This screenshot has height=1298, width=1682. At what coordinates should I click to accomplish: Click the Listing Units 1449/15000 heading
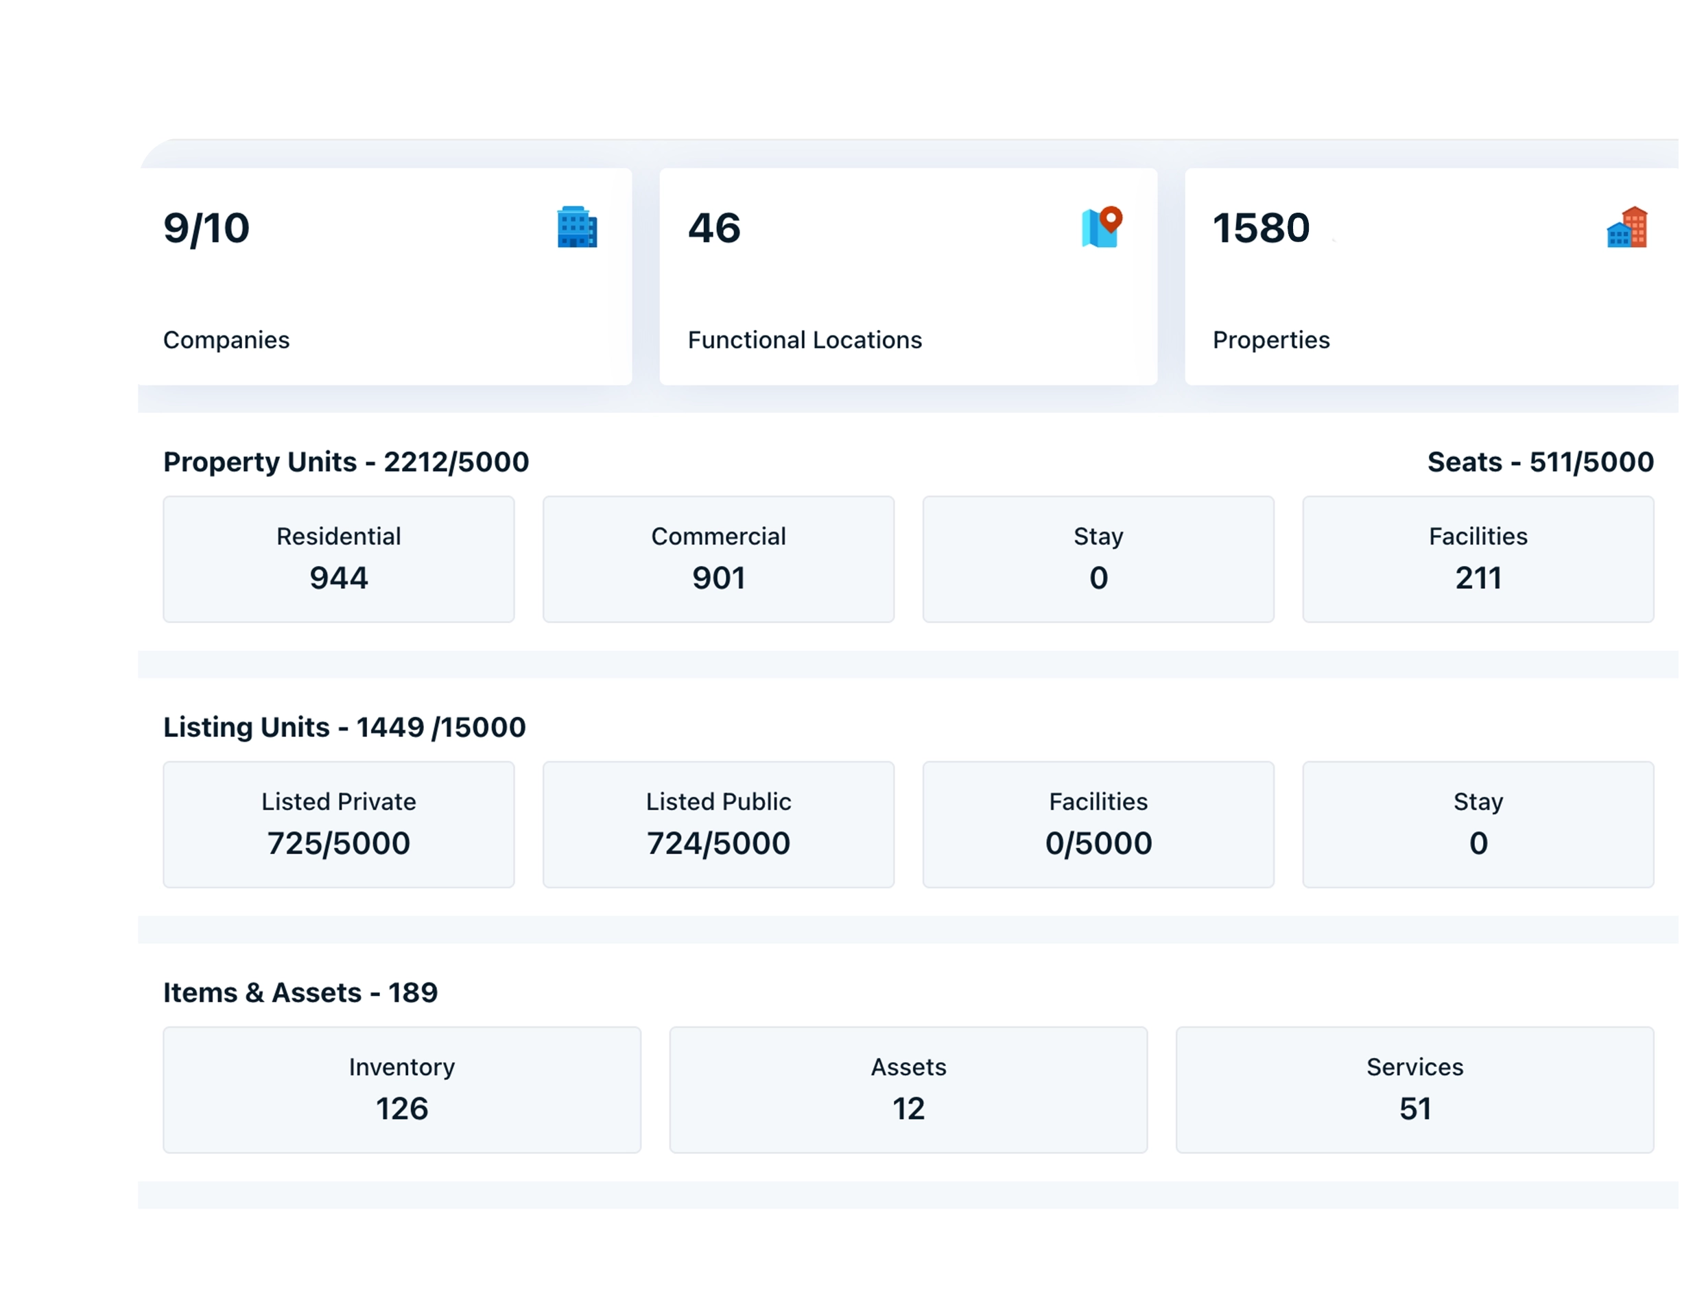coord(344,727)
